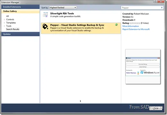Select Search Results in the tree
167x115 pixels.
pyautogui.click(x=13, y=29)
